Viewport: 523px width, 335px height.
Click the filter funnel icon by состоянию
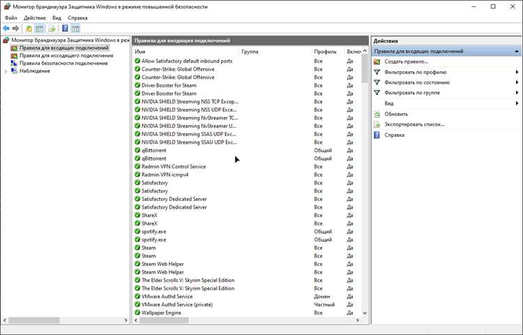pyautogui.click(x=377, y=82)
